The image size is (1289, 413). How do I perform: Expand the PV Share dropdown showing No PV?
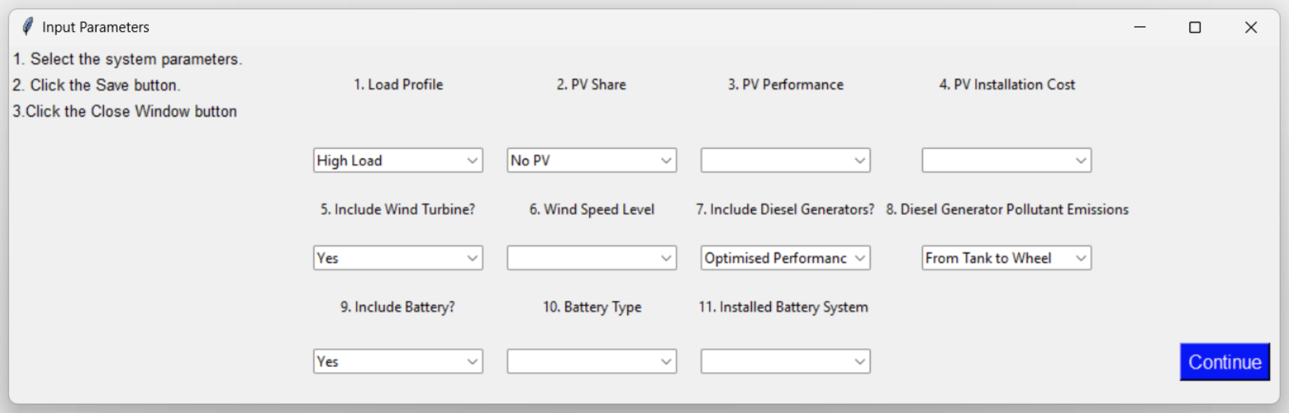(591, 160)
